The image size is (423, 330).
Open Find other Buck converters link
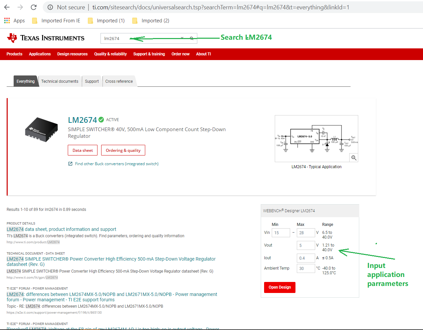tap(117, 164)
